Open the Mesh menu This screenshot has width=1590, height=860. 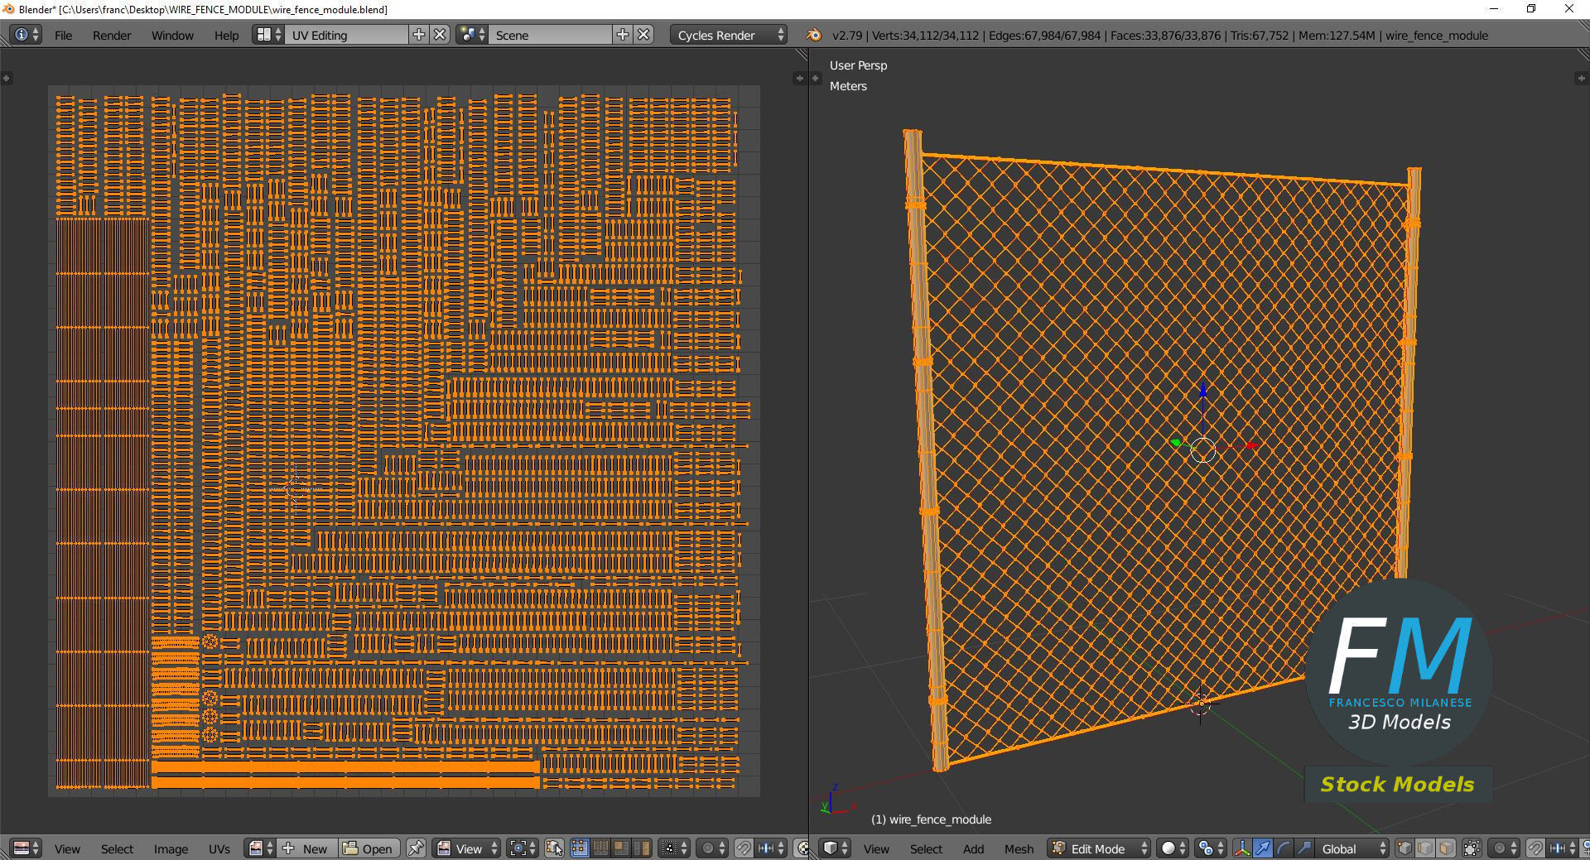click(1019, 849)
